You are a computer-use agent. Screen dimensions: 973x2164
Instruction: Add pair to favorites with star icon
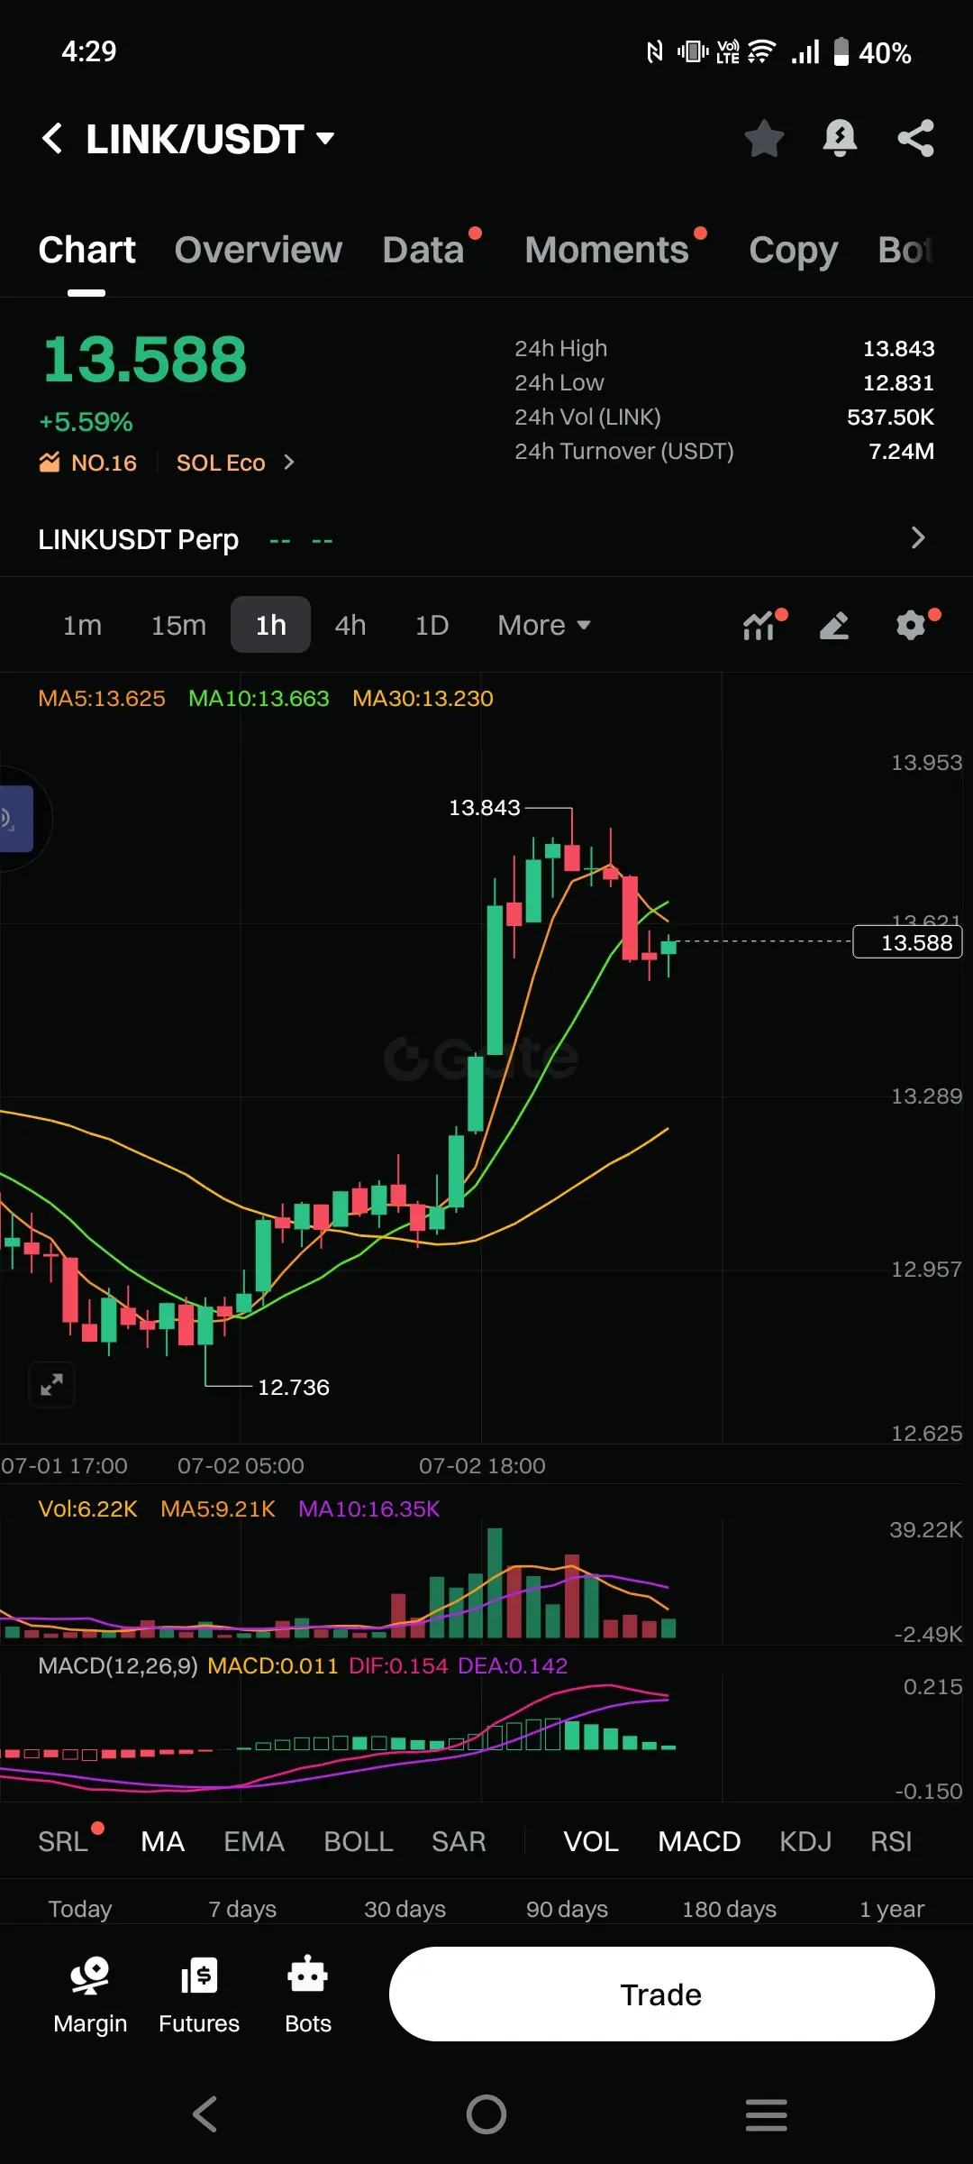764,138
